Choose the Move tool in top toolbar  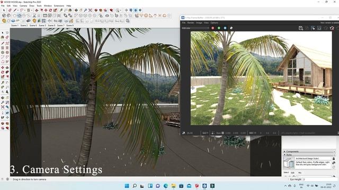pos(46,10)
